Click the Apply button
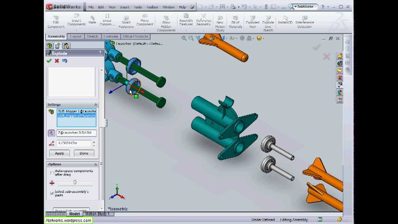This screenshot has width=398, height=224. 59,153
